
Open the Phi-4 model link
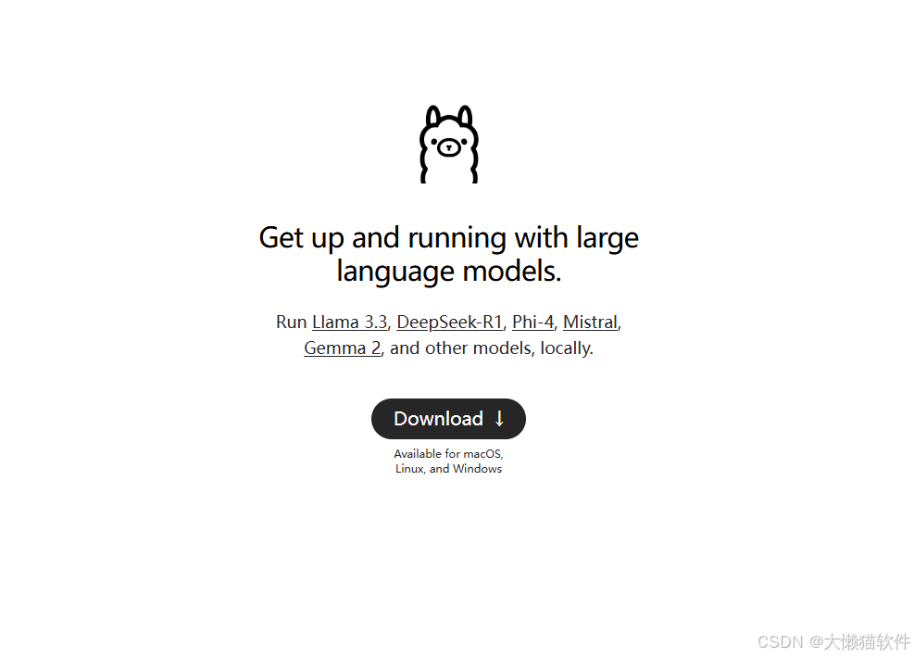[532, 322]
